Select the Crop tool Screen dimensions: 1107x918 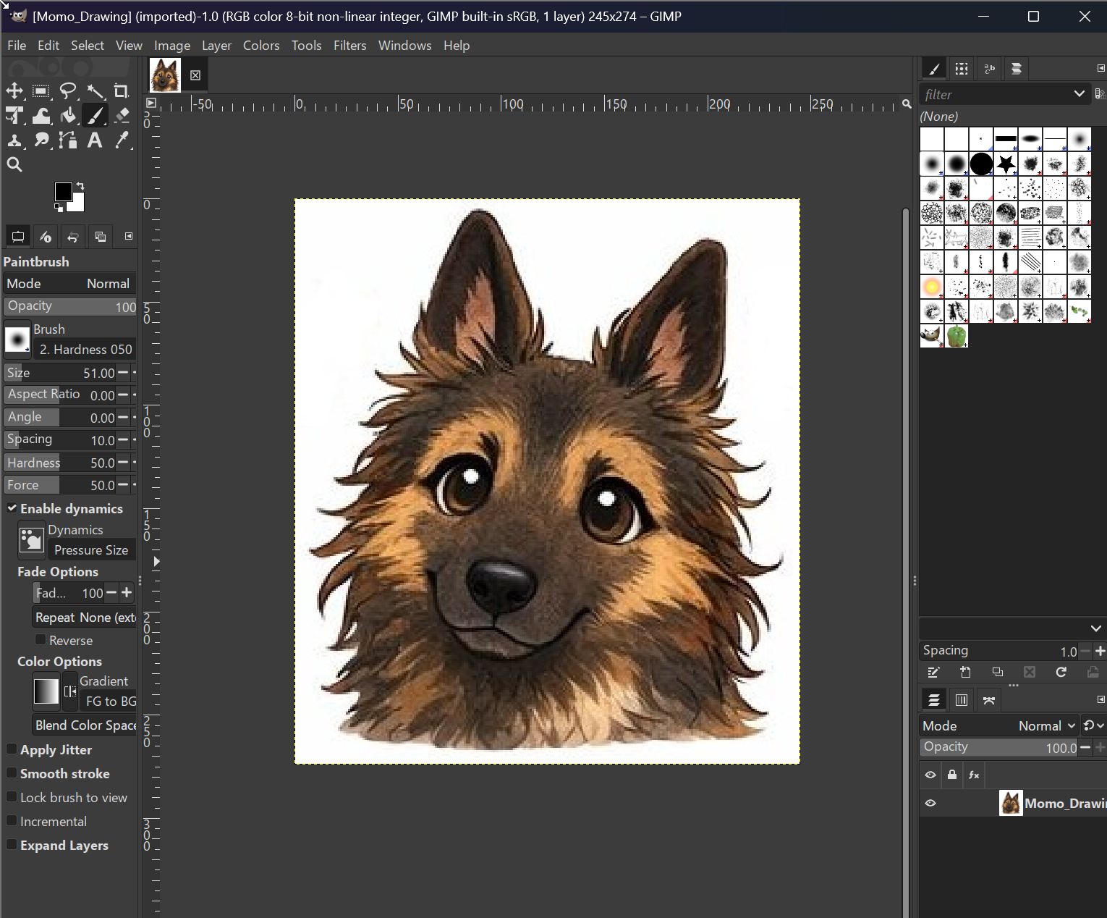pos(122,91)
